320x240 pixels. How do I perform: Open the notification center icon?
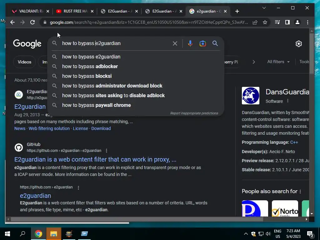(310, 234)
